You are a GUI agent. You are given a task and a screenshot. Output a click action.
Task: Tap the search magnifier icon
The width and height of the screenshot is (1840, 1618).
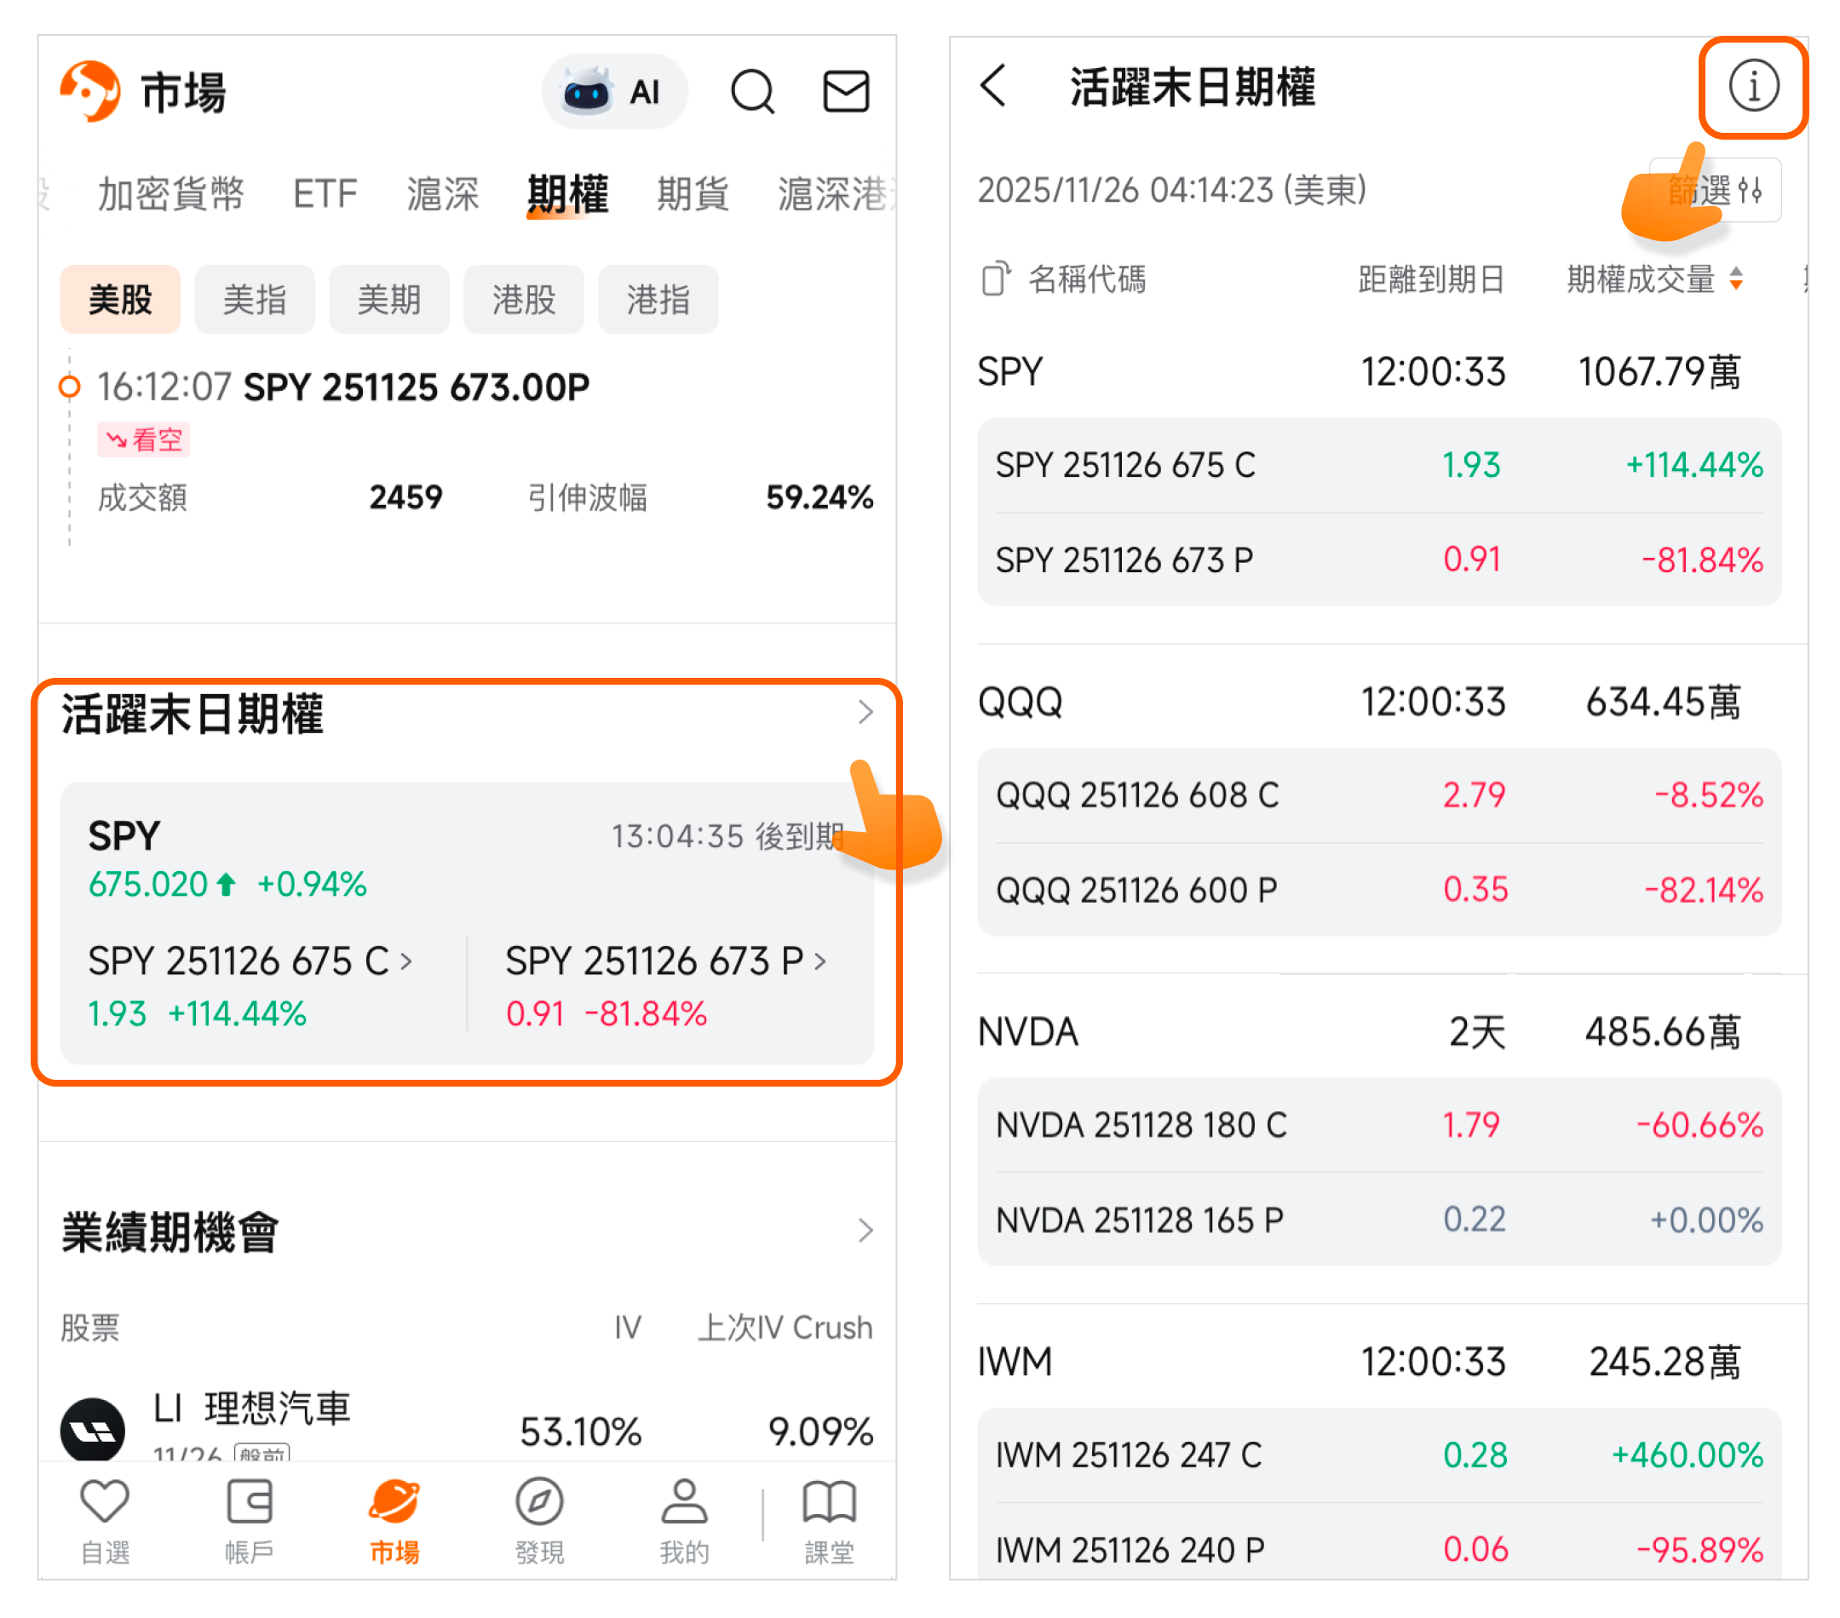(x=751, y=91)
